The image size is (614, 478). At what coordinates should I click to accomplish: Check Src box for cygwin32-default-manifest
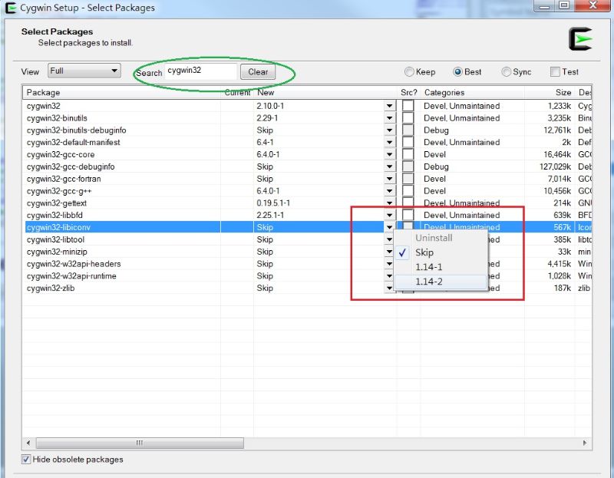(x=408, y=142)
